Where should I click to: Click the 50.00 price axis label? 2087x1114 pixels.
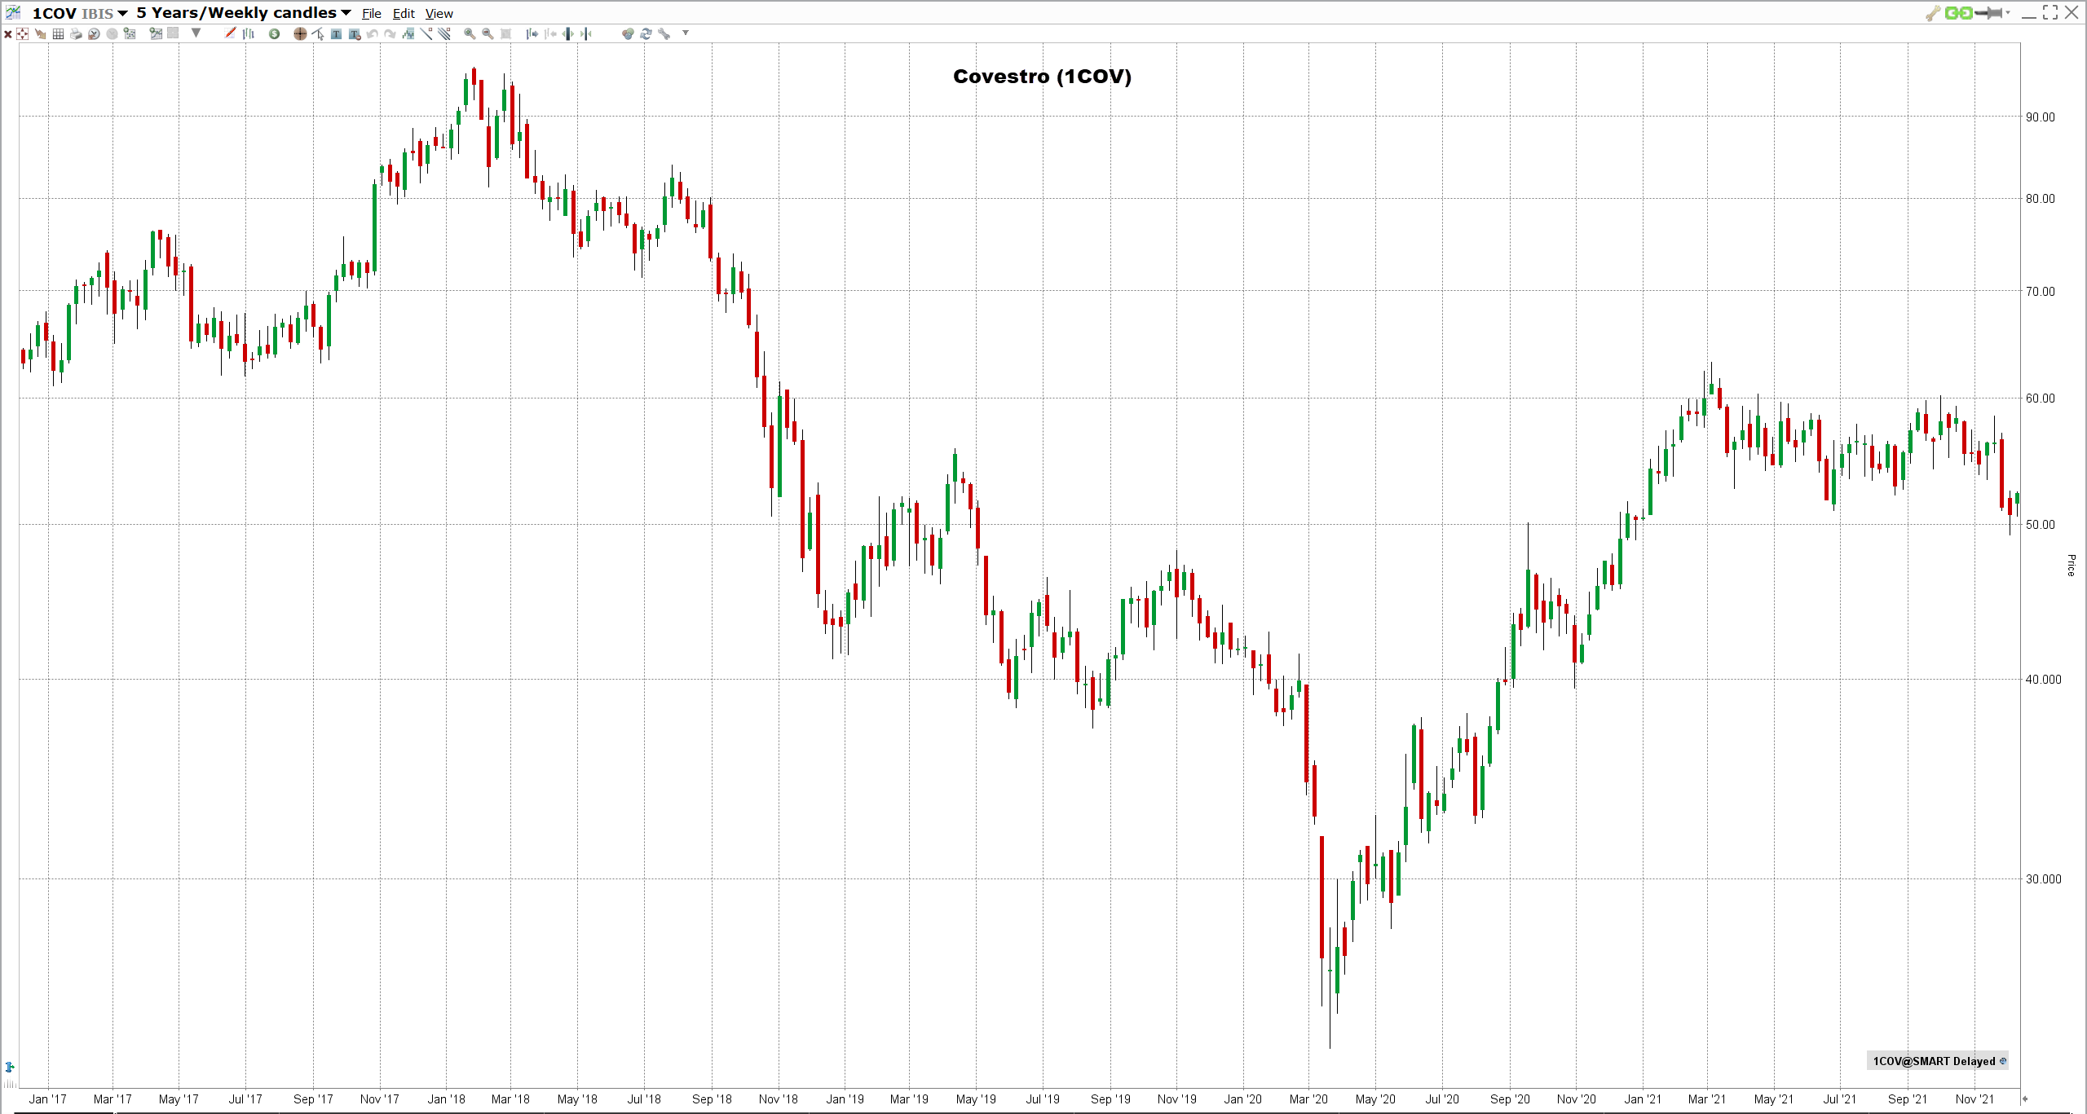pyautogui.click(x=2041, y=525)
